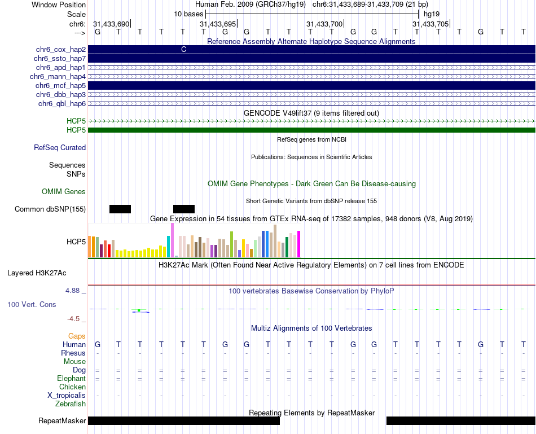Click the solid green HCP5 exon bar
The image size is (536, 434).
pos(311,130)
